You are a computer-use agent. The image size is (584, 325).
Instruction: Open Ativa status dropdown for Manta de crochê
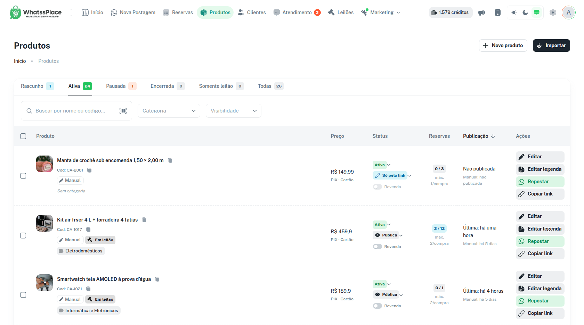[x=382, y=165]
